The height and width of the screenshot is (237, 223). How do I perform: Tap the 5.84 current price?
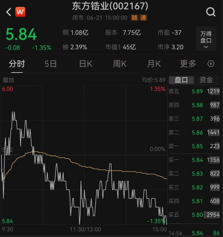(x=21, y=34)
